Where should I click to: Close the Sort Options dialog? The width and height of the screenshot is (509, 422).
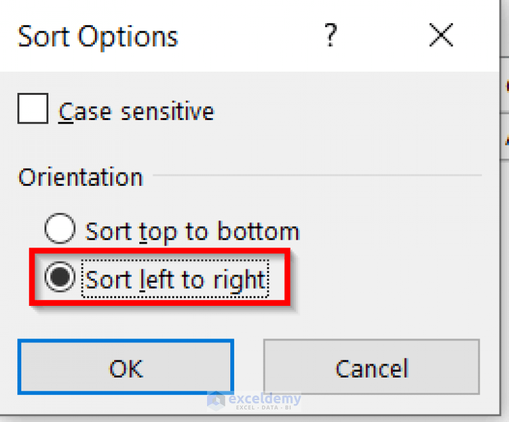441,36
